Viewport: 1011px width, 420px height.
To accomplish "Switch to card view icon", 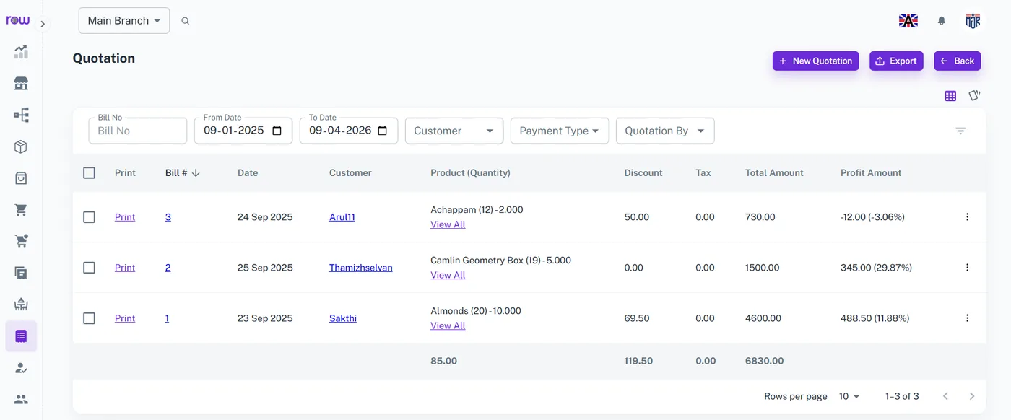I will (974, 95).
